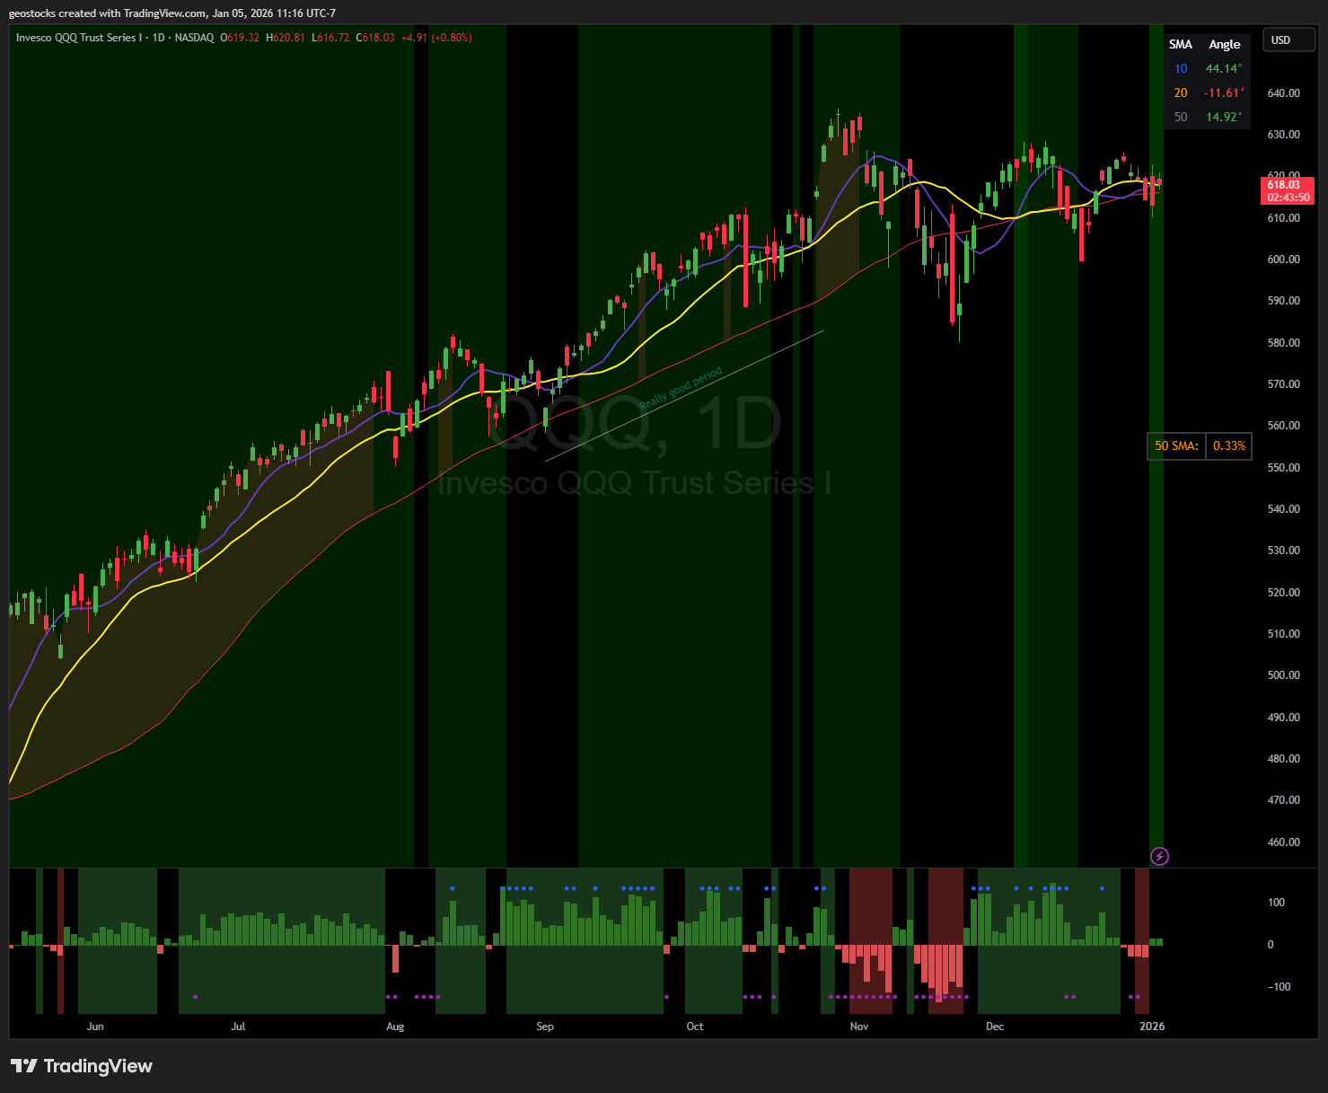The image size is (1328, 1093).
Task: Click the SMA column header in table
Action: pyautogui.click(x=1181, y=45)
